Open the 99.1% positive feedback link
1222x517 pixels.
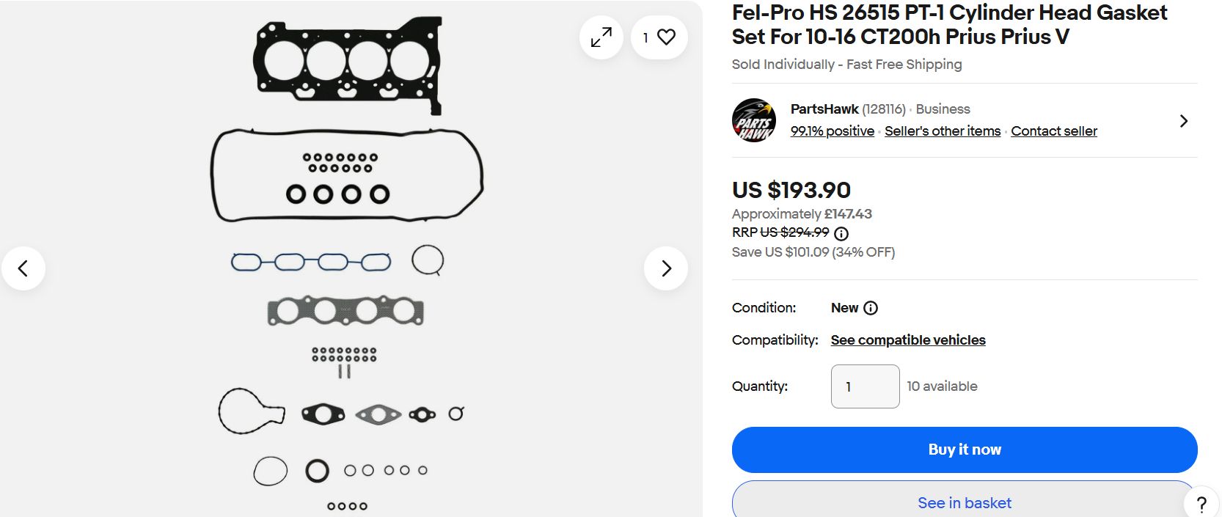coord(832,131)
